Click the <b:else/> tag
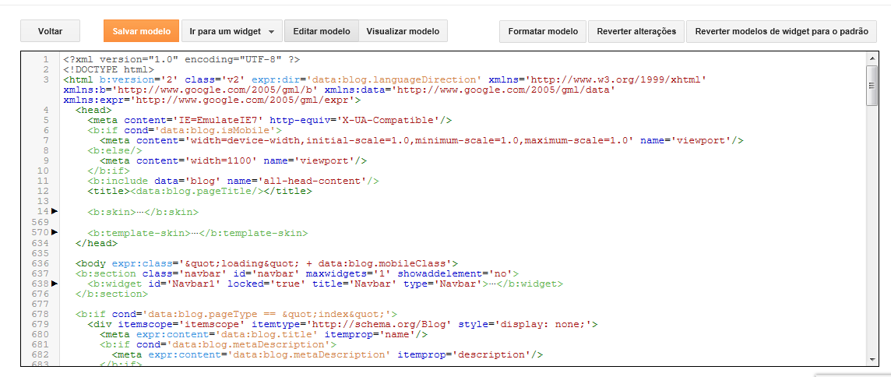This screenshot has width=891, height=377. 114,151
